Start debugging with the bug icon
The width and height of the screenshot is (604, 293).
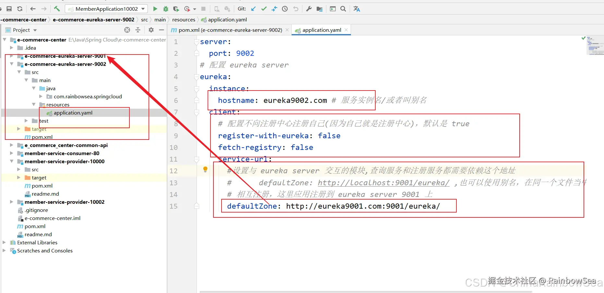tap(166, 9)
